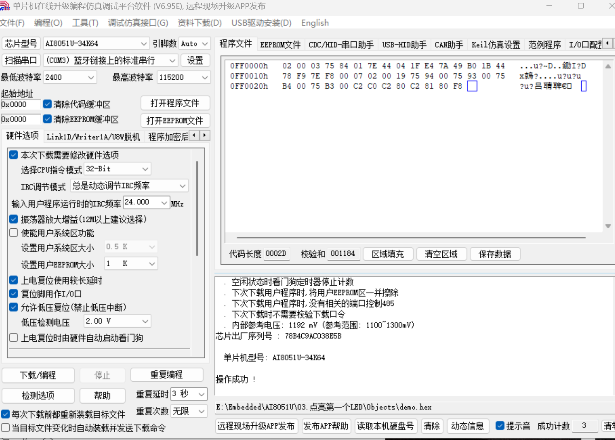The image size is (615, 440).
Task: Click the hardware options panel vertical scrollbar
Action: (x=197, y=209)
